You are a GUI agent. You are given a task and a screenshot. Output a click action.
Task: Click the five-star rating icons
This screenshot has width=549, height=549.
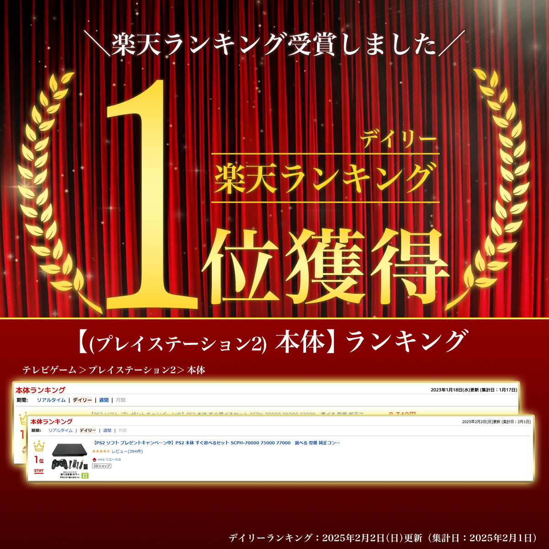pos(101,452)
